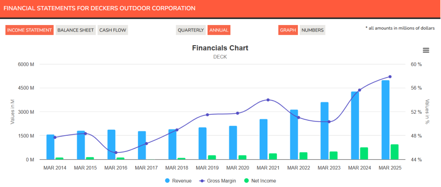
Task: Select the Graph view button
Action: coord(288,30)
